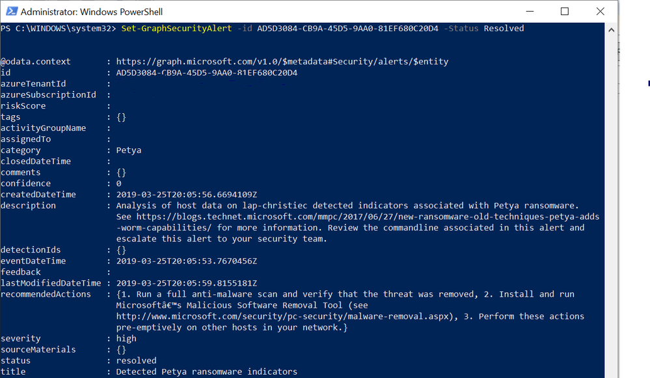The height and width of the screenshot is (378, 650).
Task: Click the eventDateTime timestamp value
Action: [x=186, y=261]
